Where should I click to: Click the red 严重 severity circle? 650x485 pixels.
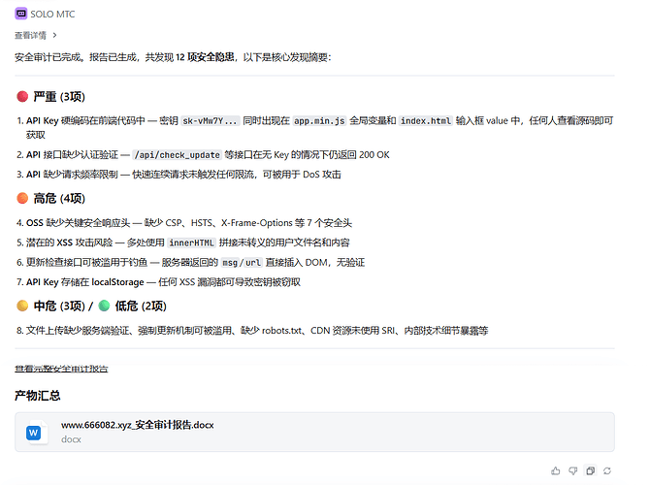[22, 97]
